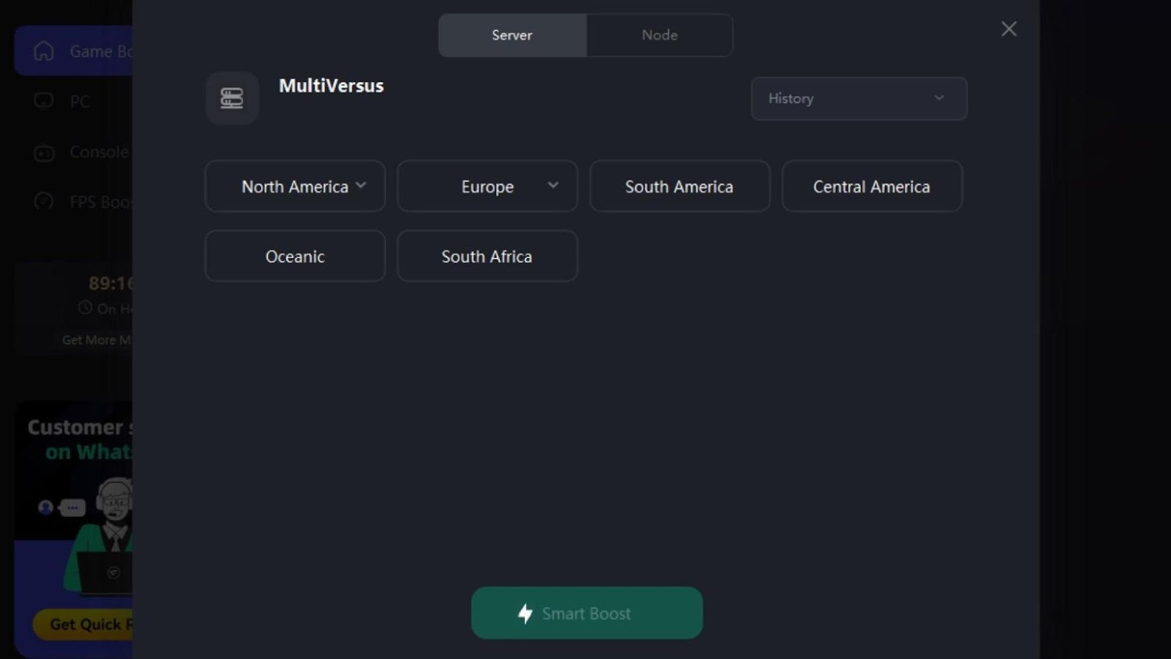This screenshot has height=659, width=1171.
Task: Open the PC section icon in sidebar
Action: [x=44, y=100]
